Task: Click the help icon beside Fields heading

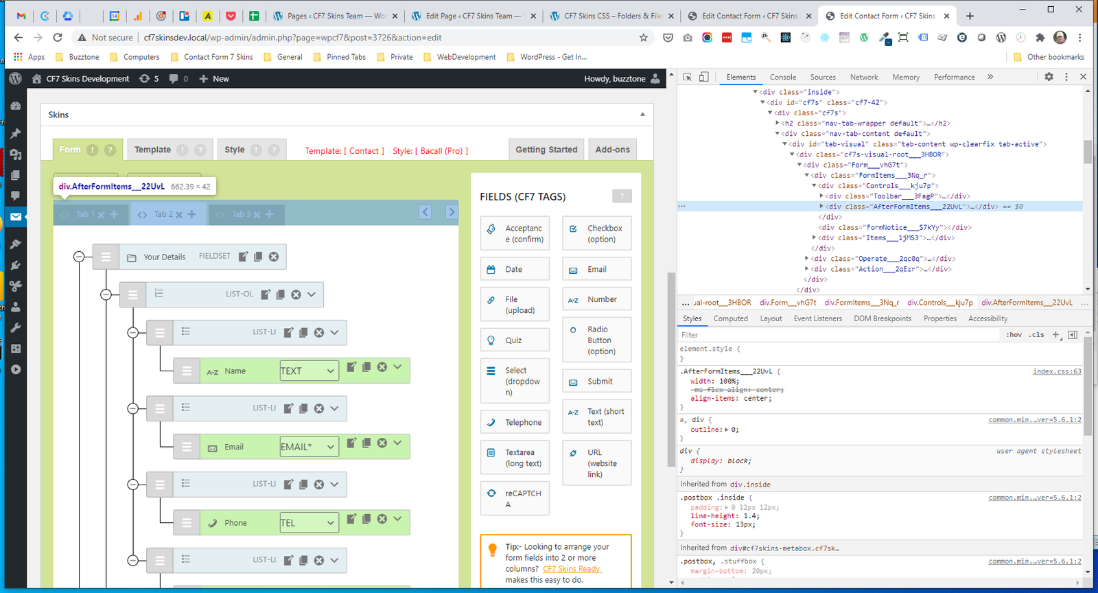Action: pos(621,196)
